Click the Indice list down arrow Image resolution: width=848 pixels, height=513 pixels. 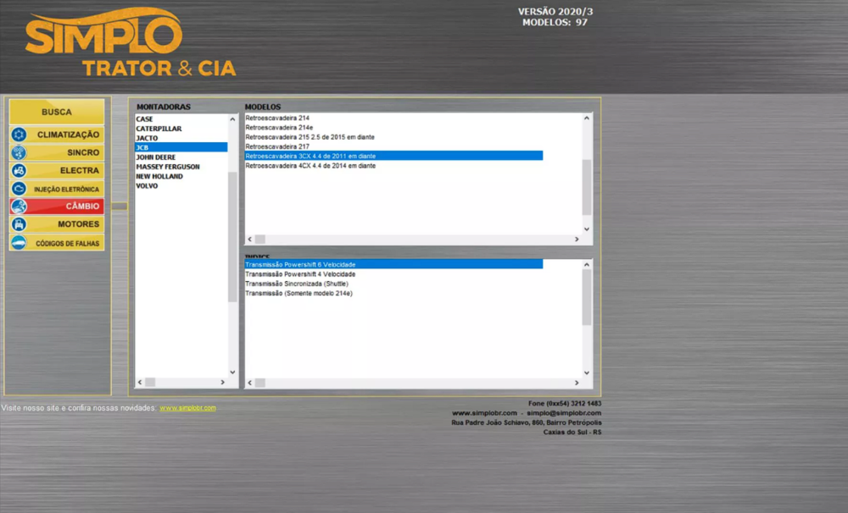click(585, 371)
